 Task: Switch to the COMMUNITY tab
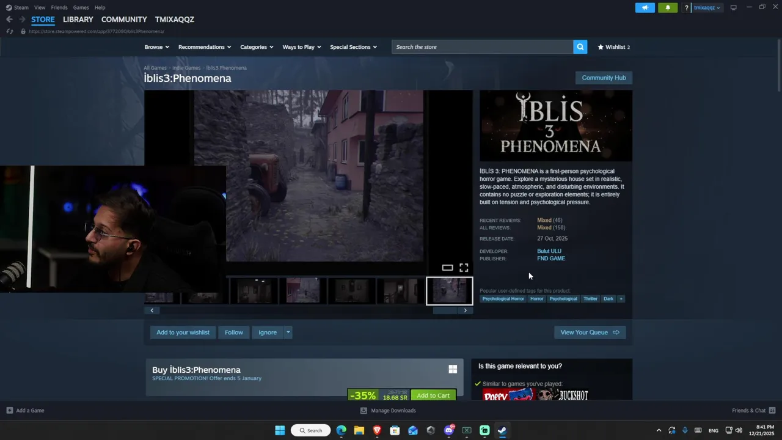pyautogui.click(x=124, y=20)
